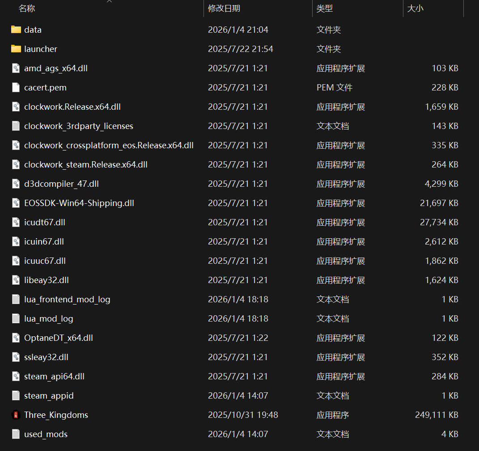Select the used_mods text file icon
Screen dimensions: 479x451
pyautogui.click(x=16, y=434)
